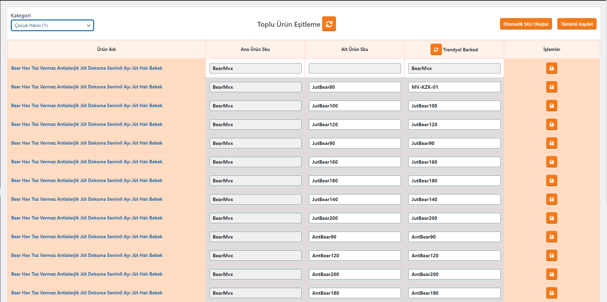Click Trendyol Barkod field containing AntBear120
The width and height of the screenshot is (607, 302).
click(454, 256)
